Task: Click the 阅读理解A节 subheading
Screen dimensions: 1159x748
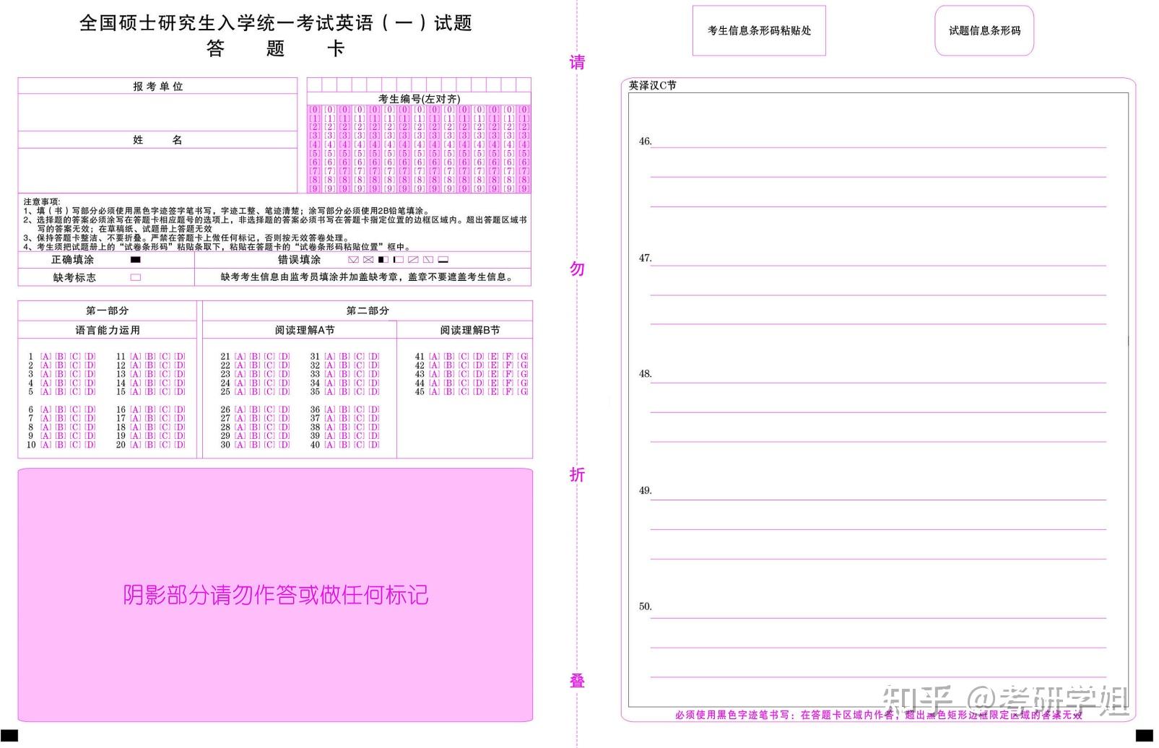Action: 305,330
